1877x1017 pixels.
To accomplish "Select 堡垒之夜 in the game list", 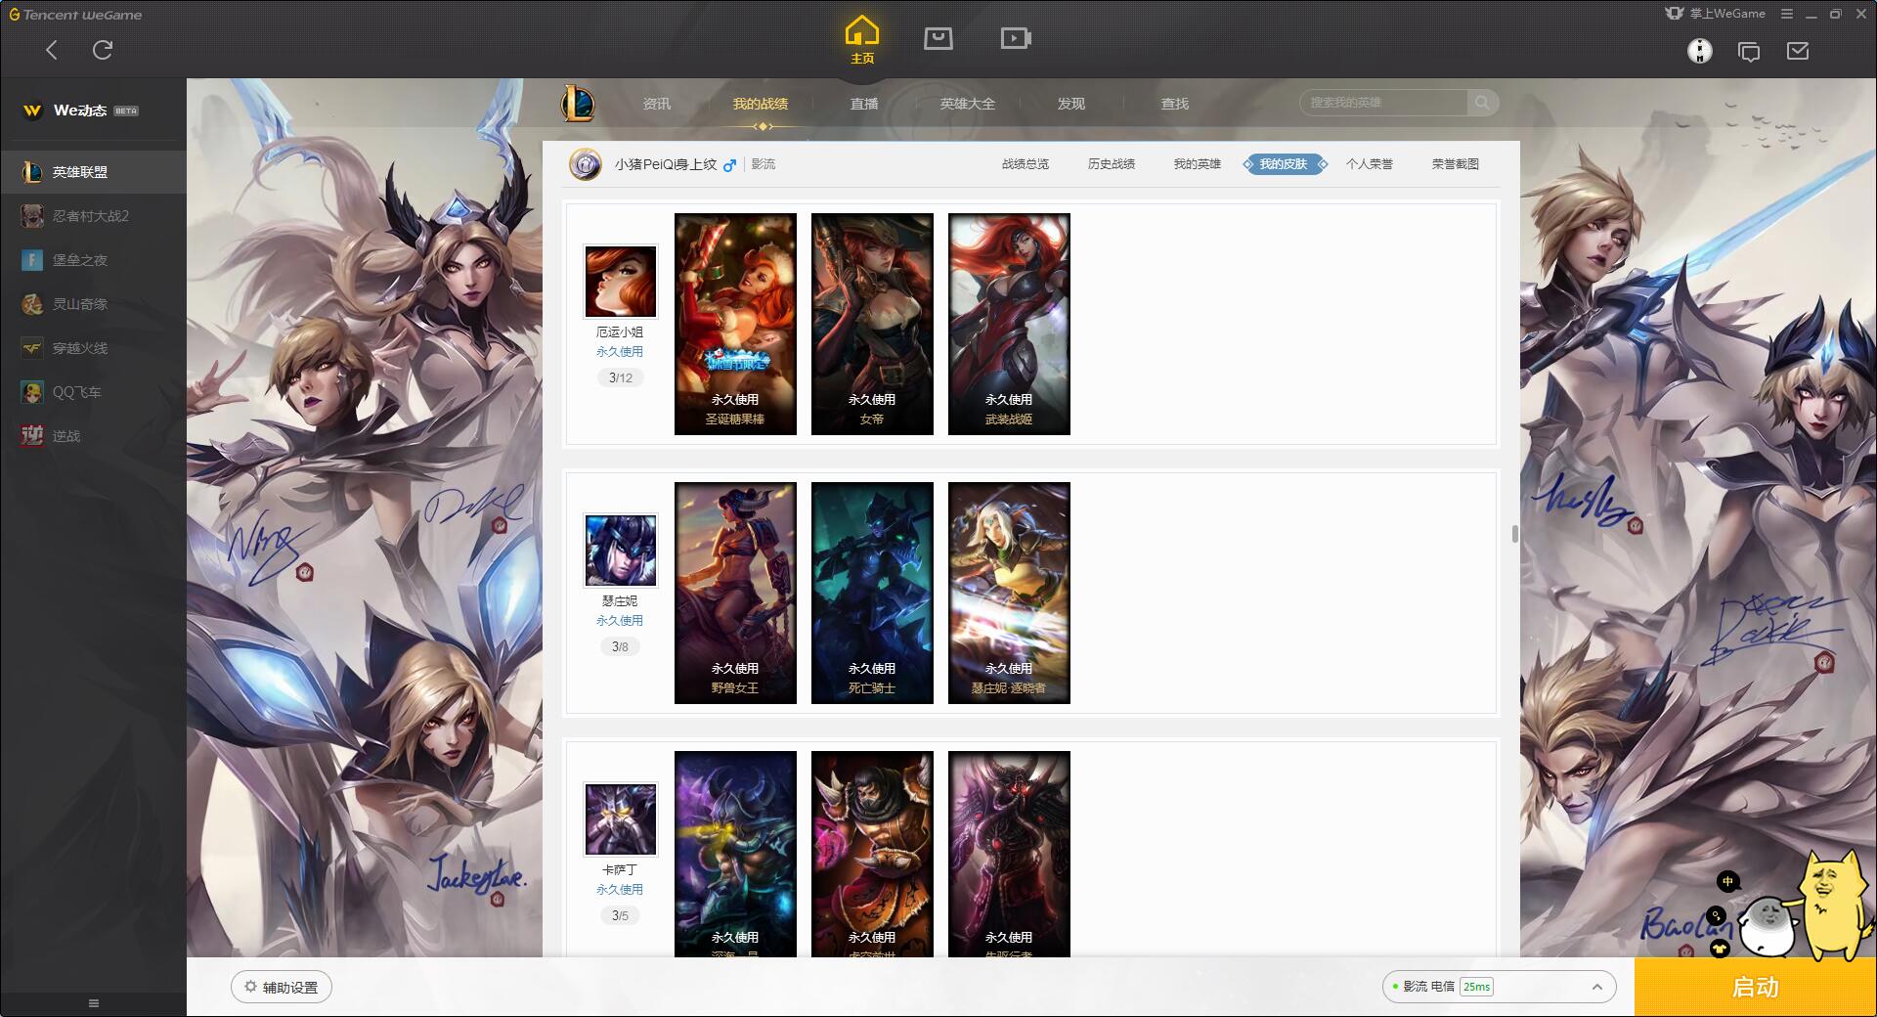I will click(x=93, y=260).
